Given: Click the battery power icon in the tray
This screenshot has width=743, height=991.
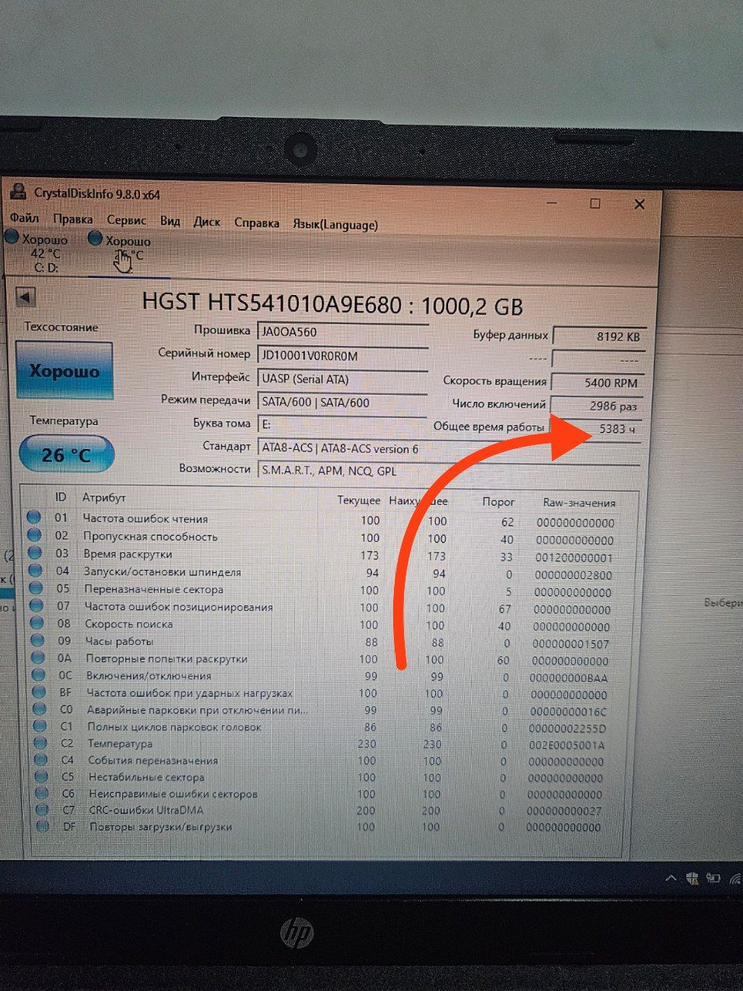Looking at the screenshot, I should tap(712, 878).
